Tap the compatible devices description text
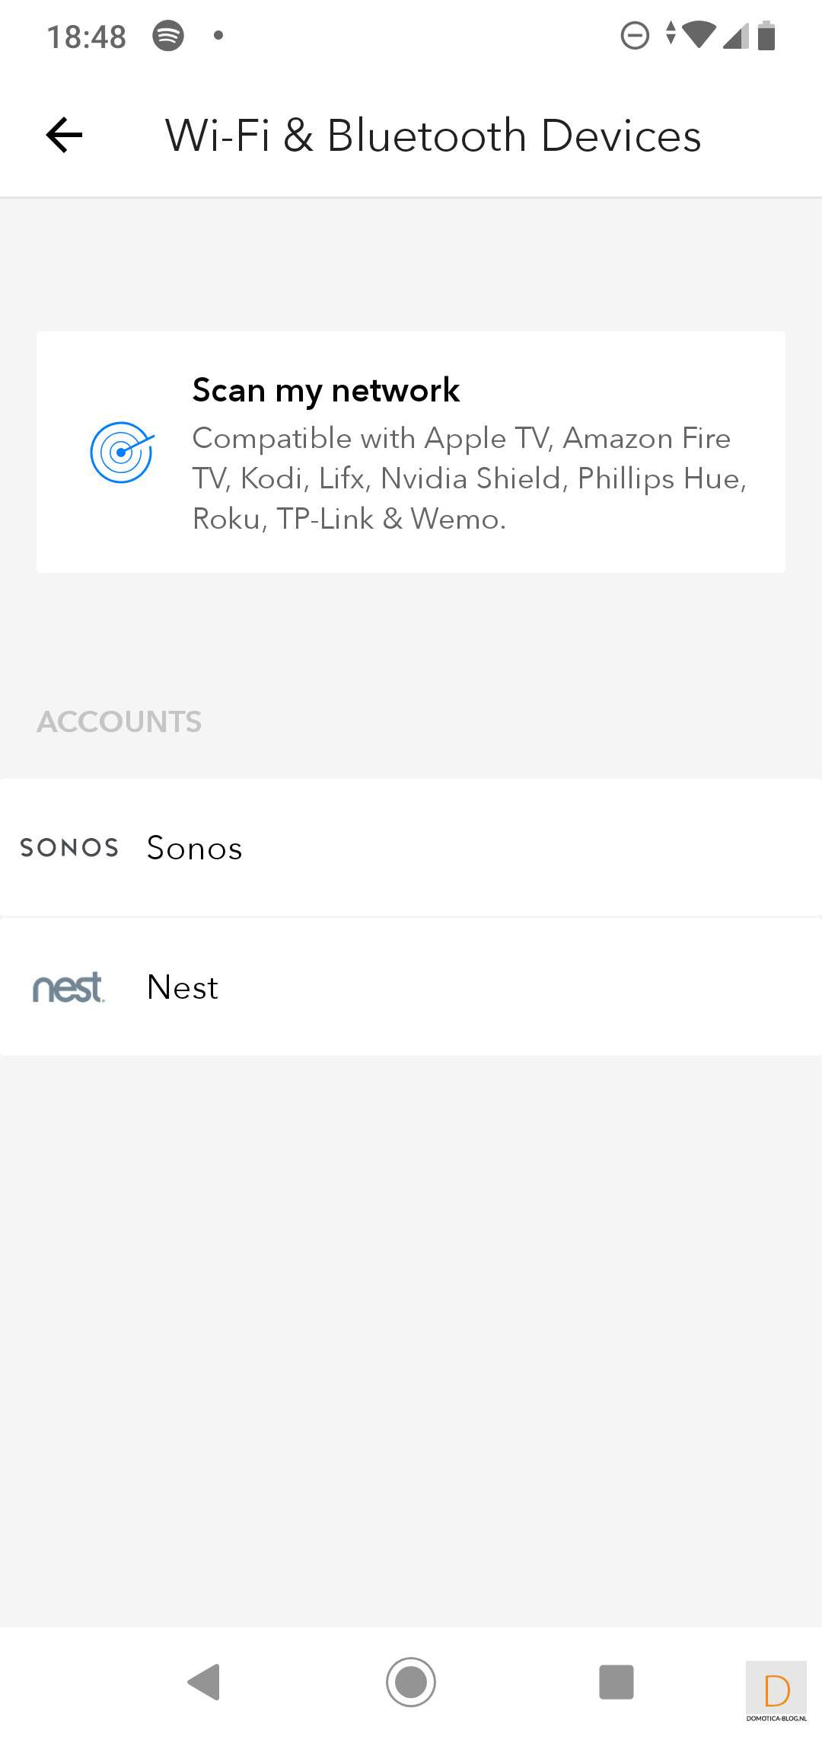 tap(469, 478)
